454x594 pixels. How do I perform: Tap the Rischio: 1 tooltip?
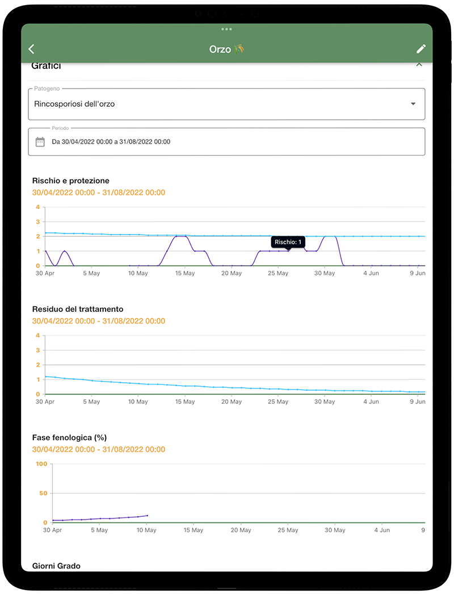(x=288, y=242)
